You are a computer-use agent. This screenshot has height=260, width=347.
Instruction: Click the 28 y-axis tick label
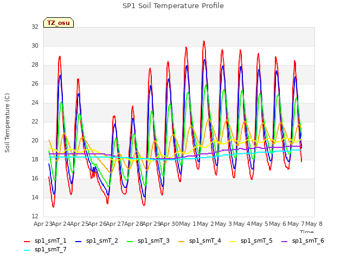pos(35,65)
